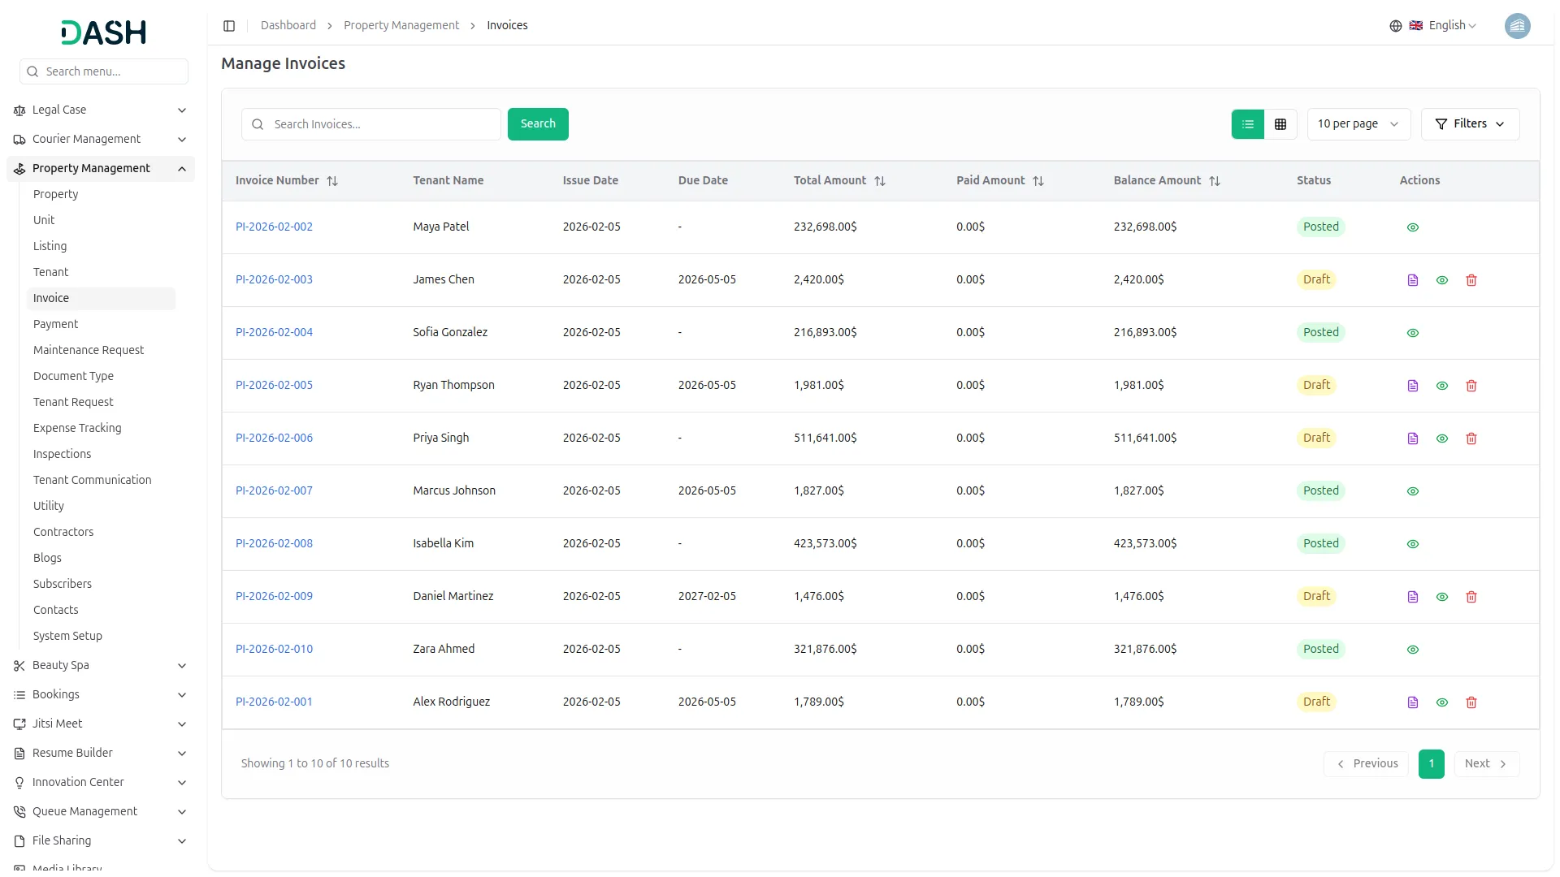Screen dimensions: 1560x877
Task: Collapse the Property Management menu
Action: click(182, 169)
